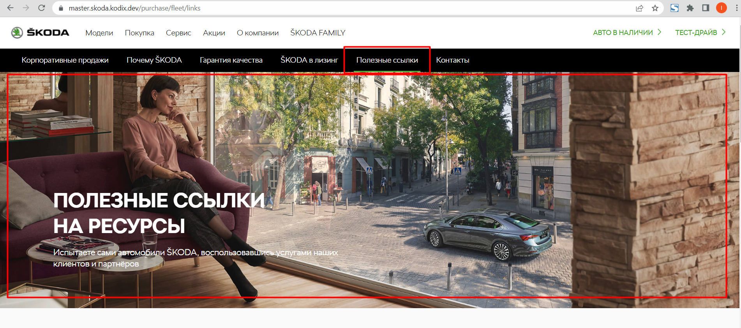Click chevron next to АВТО В НАЛИЧИИ
741x328 pixels.
(x=659, y=32)
